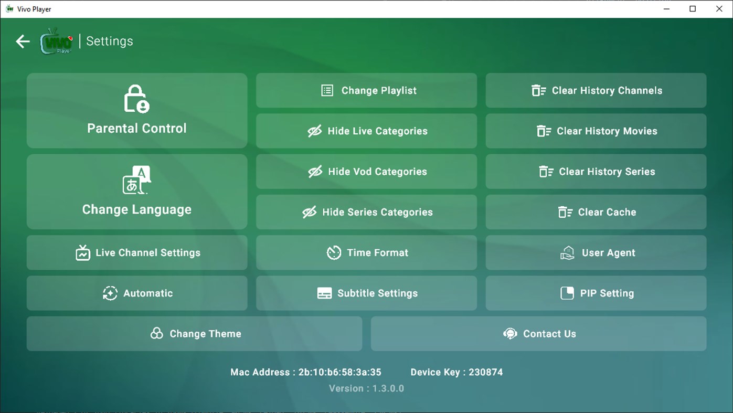The width and height of the screenshot is (733, 413).
Task: Go back using the arrow at top left
Action: [x=23, y=41]
